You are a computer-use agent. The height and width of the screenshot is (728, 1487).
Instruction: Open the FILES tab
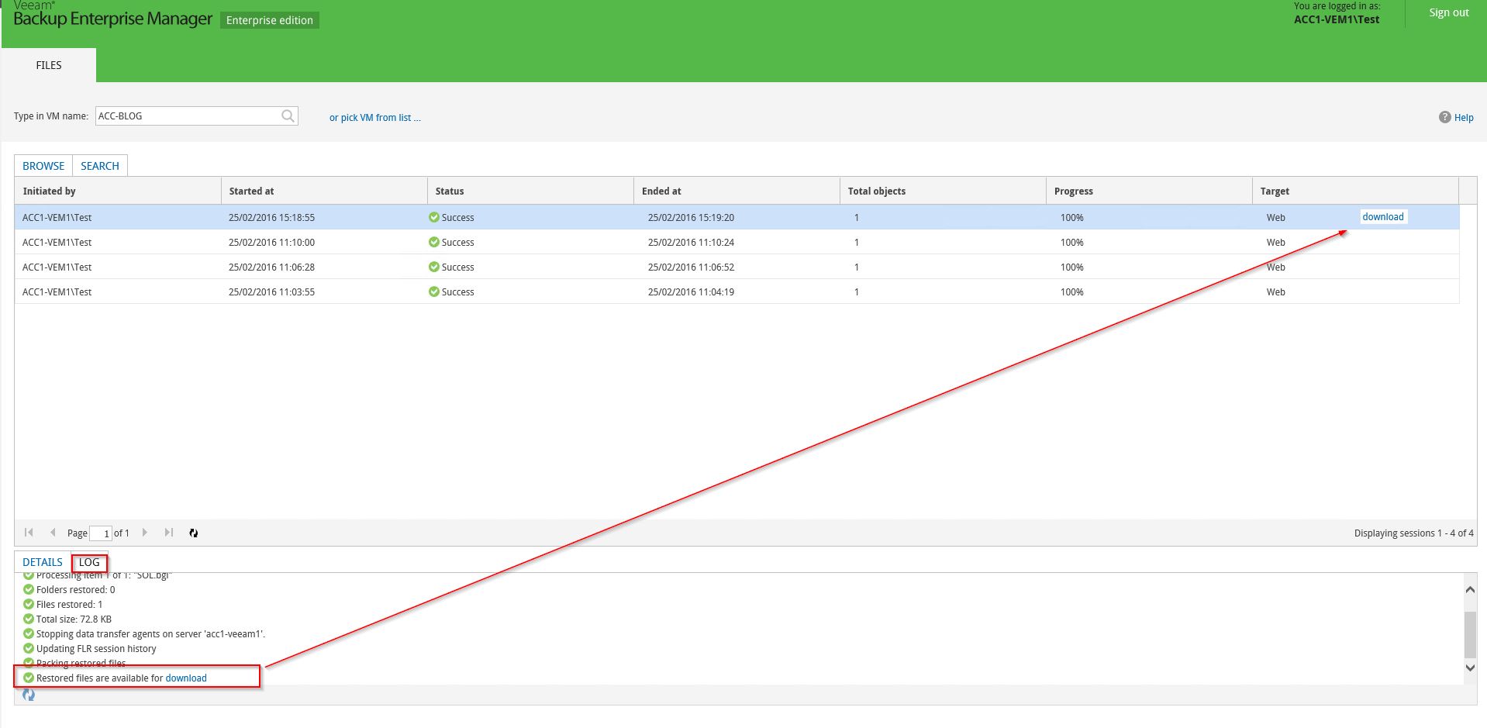pyautogui.click(x=49, y=65)
